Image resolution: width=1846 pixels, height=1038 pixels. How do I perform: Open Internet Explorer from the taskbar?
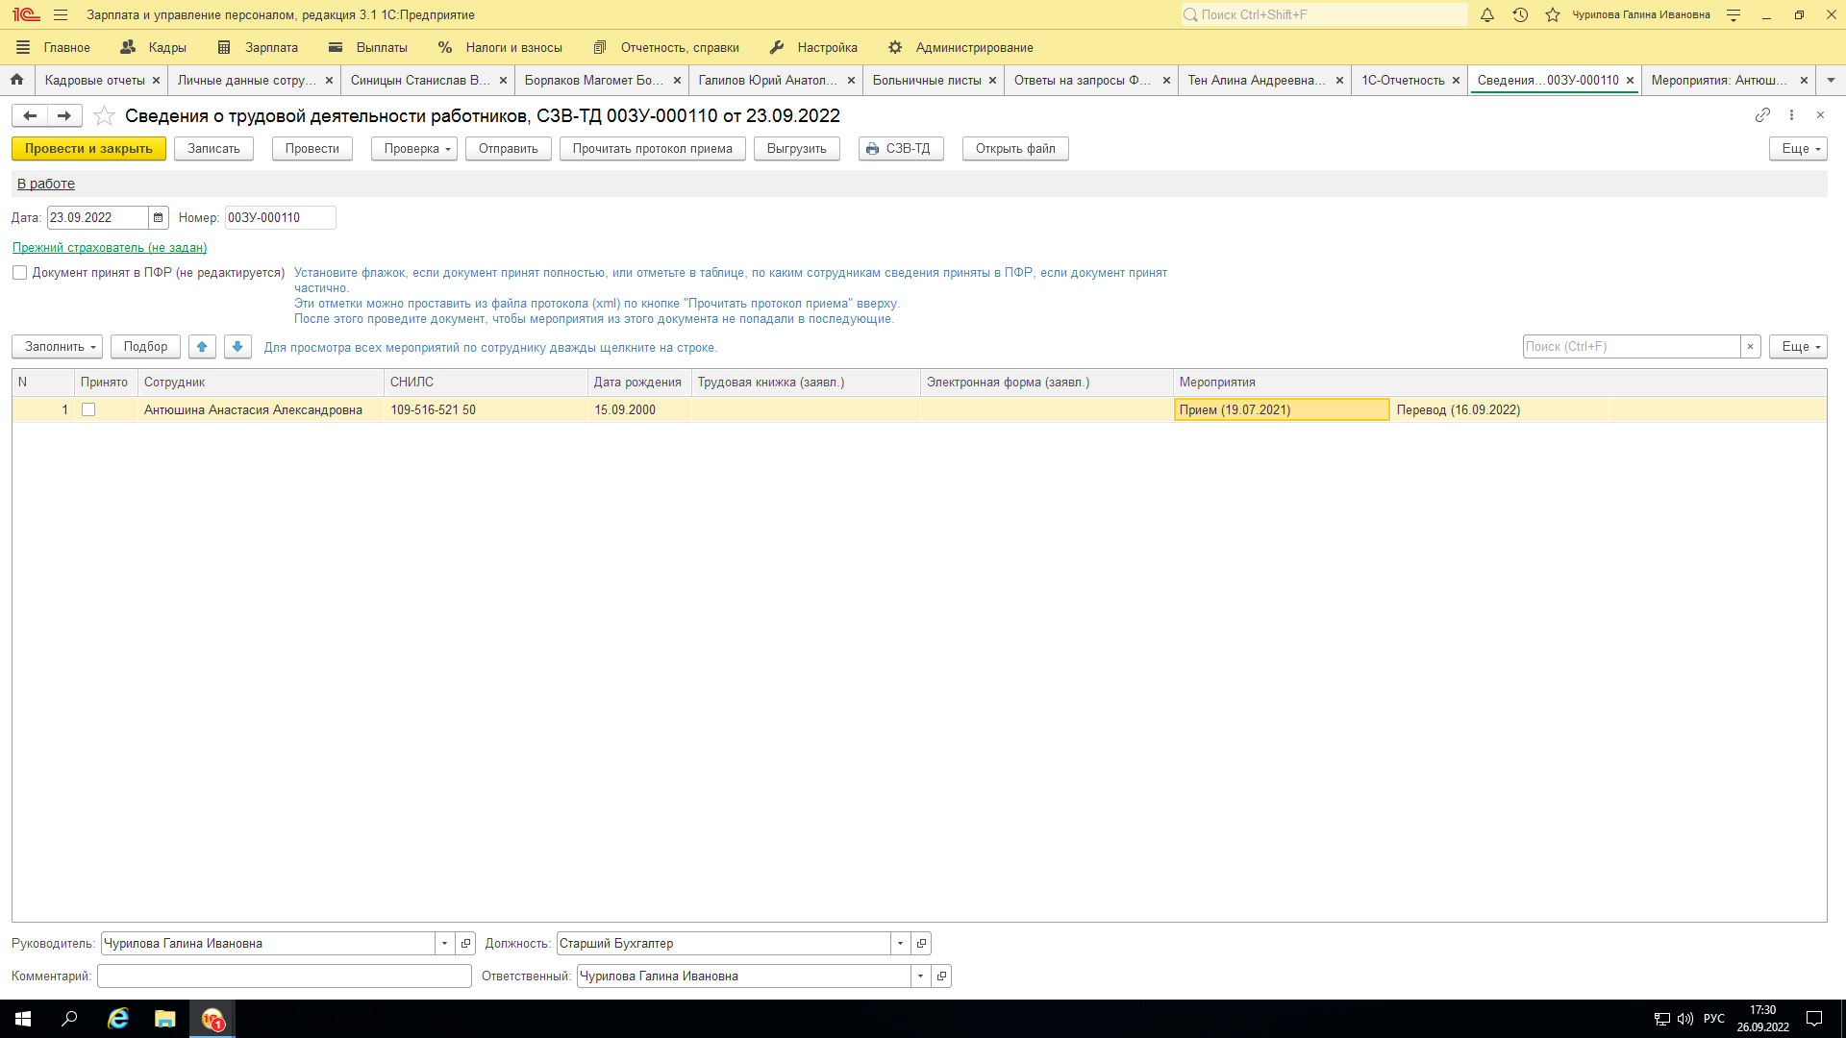pyautogui.click(x=118, y=1019)
